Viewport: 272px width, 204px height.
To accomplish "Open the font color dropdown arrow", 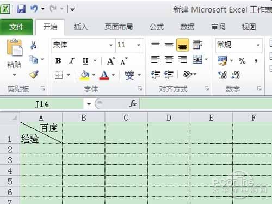I will pyautogui.click(x=113, y=75).
